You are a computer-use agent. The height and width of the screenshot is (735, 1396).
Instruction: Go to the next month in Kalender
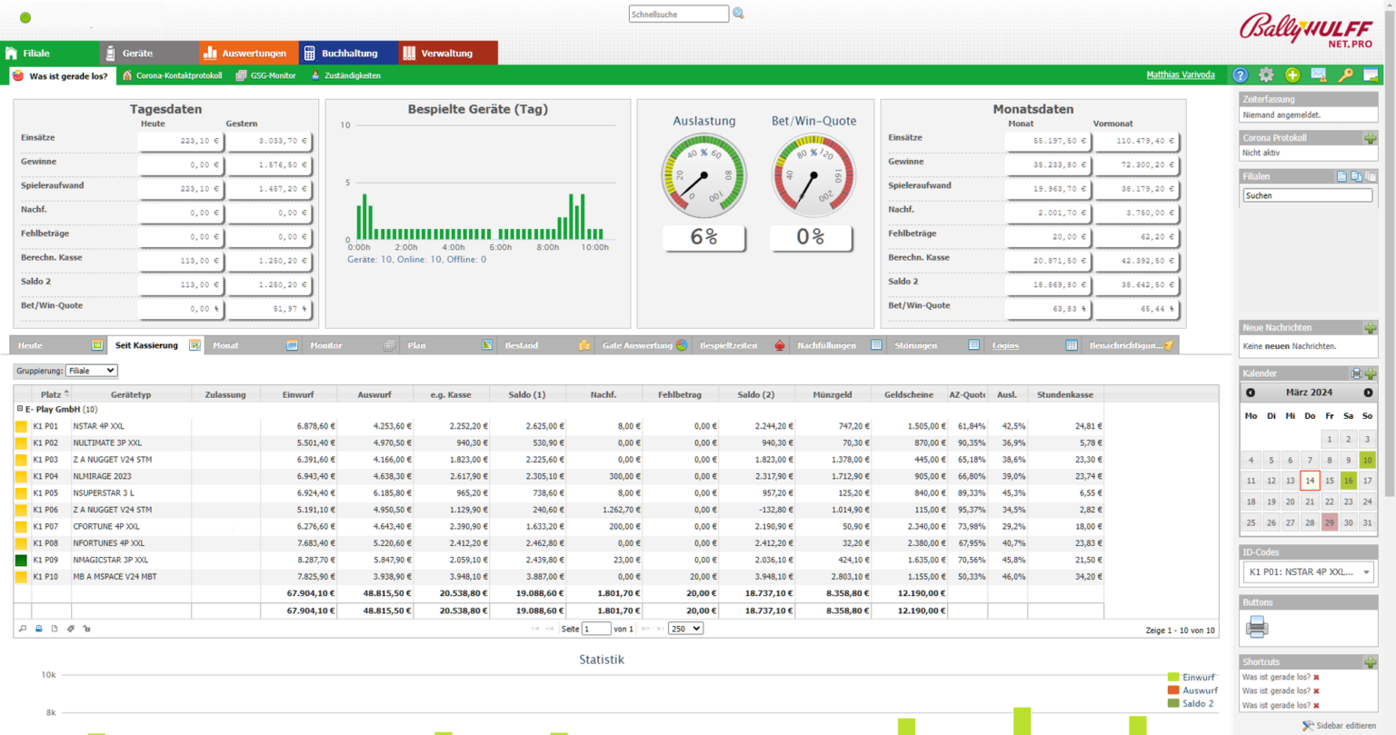click(1368, 392)
